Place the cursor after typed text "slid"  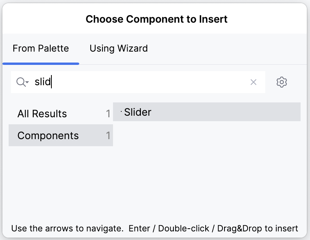point(52,82)
